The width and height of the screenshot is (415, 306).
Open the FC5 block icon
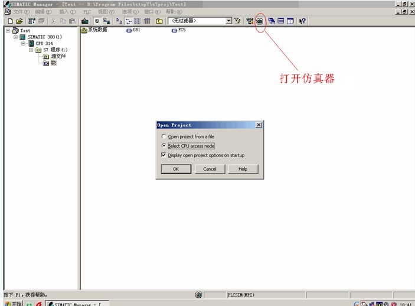(x=174, y=30)
